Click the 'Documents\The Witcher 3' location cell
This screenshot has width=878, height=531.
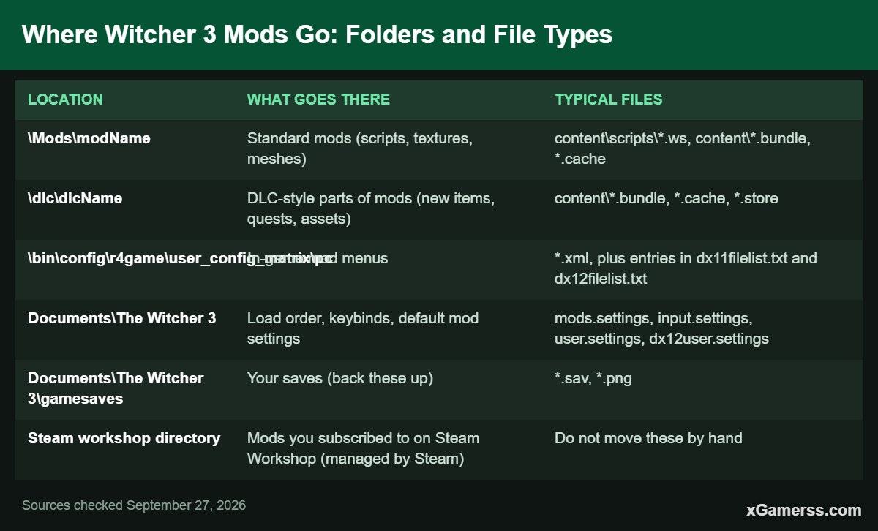pos(122,318)
